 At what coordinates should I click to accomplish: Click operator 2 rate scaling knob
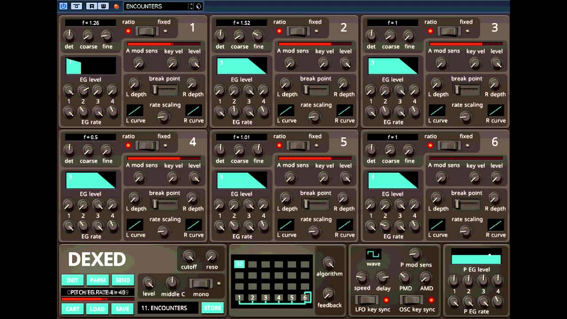(x=315, y=117)
